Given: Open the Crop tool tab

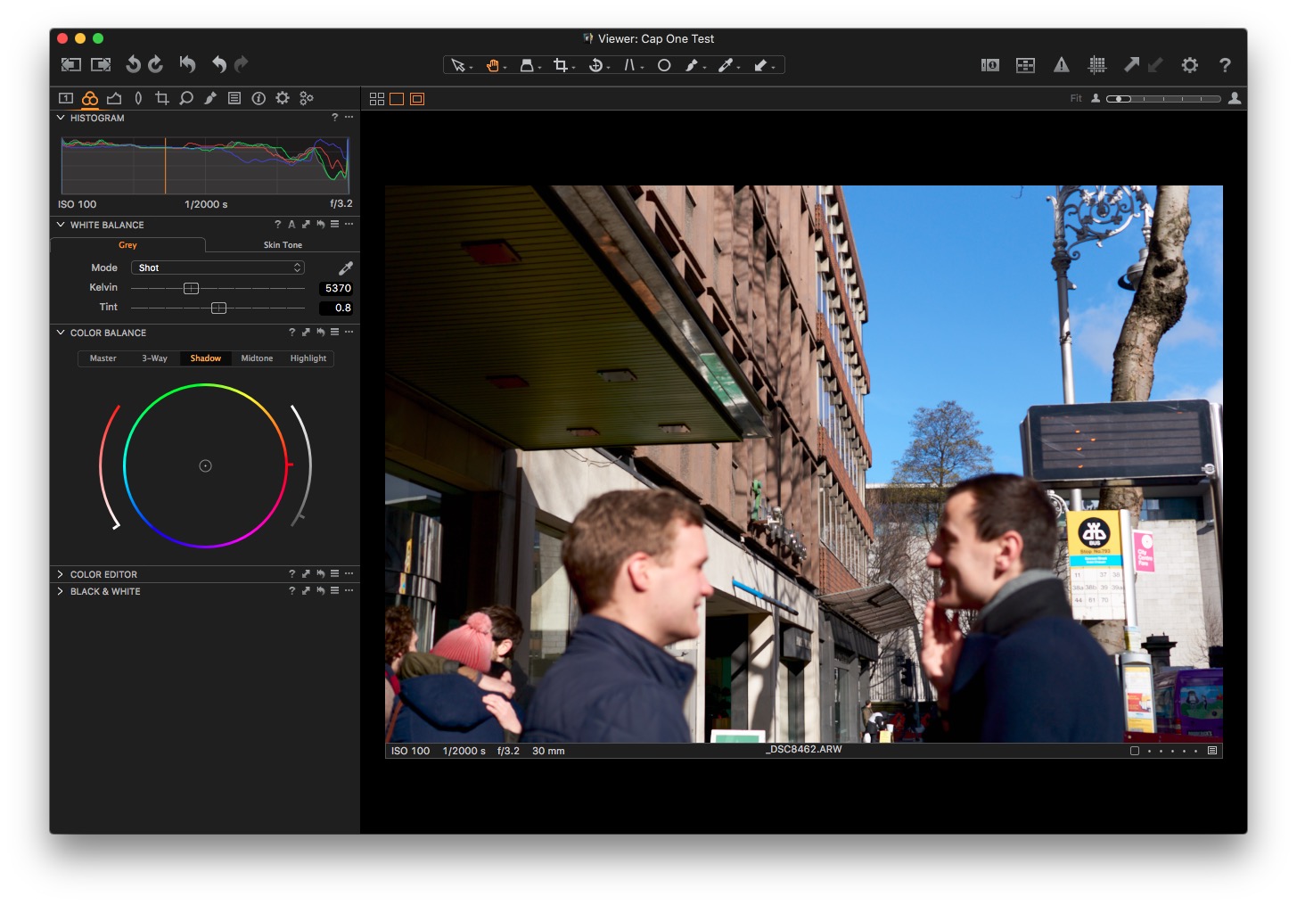Looking at the screenshot, I should [161, 98].
